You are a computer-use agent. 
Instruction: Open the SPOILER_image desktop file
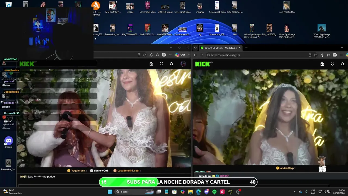coord(165,8)
